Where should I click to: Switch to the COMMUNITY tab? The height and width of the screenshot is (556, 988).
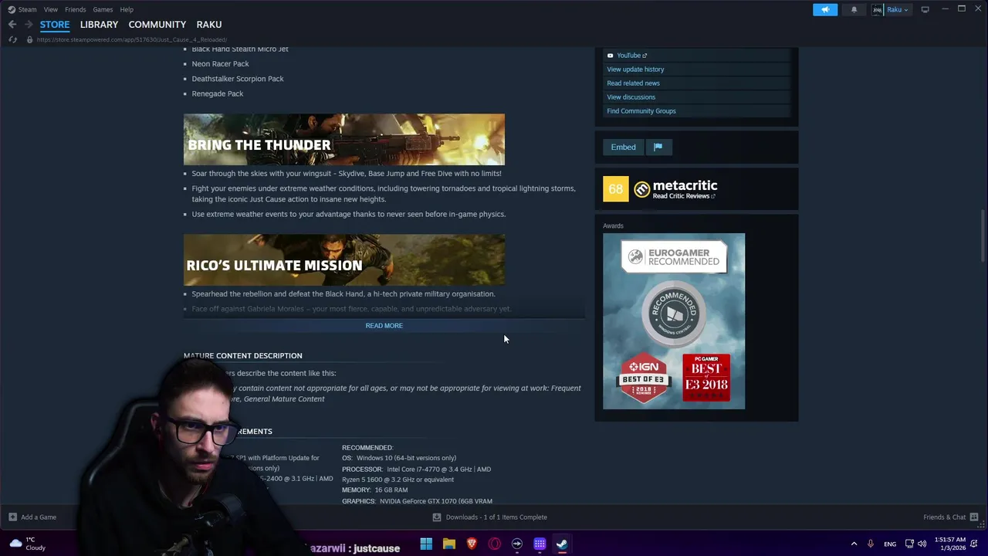(157, 25)
